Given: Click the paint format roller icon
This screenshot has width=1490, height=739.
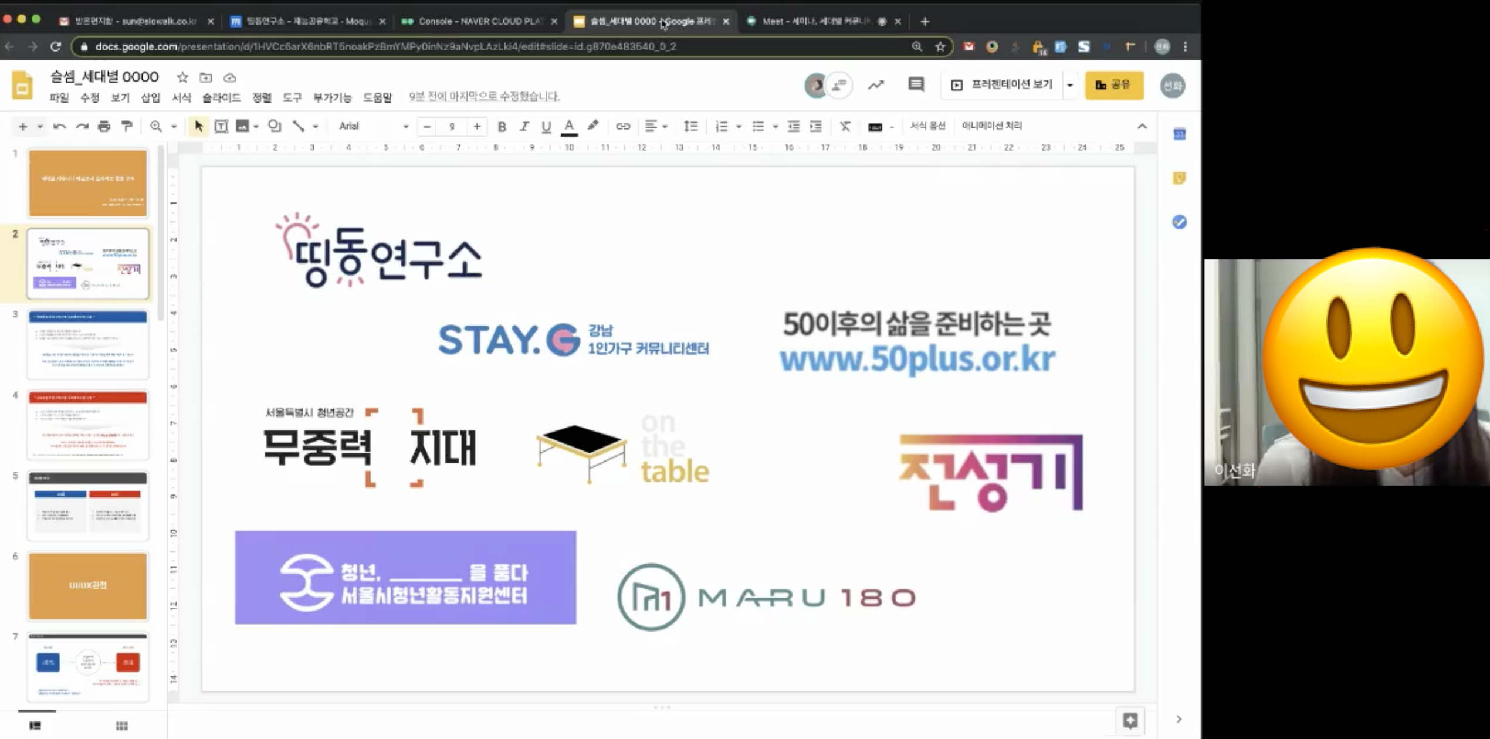Looking at the screenshot, I should 127,126.
